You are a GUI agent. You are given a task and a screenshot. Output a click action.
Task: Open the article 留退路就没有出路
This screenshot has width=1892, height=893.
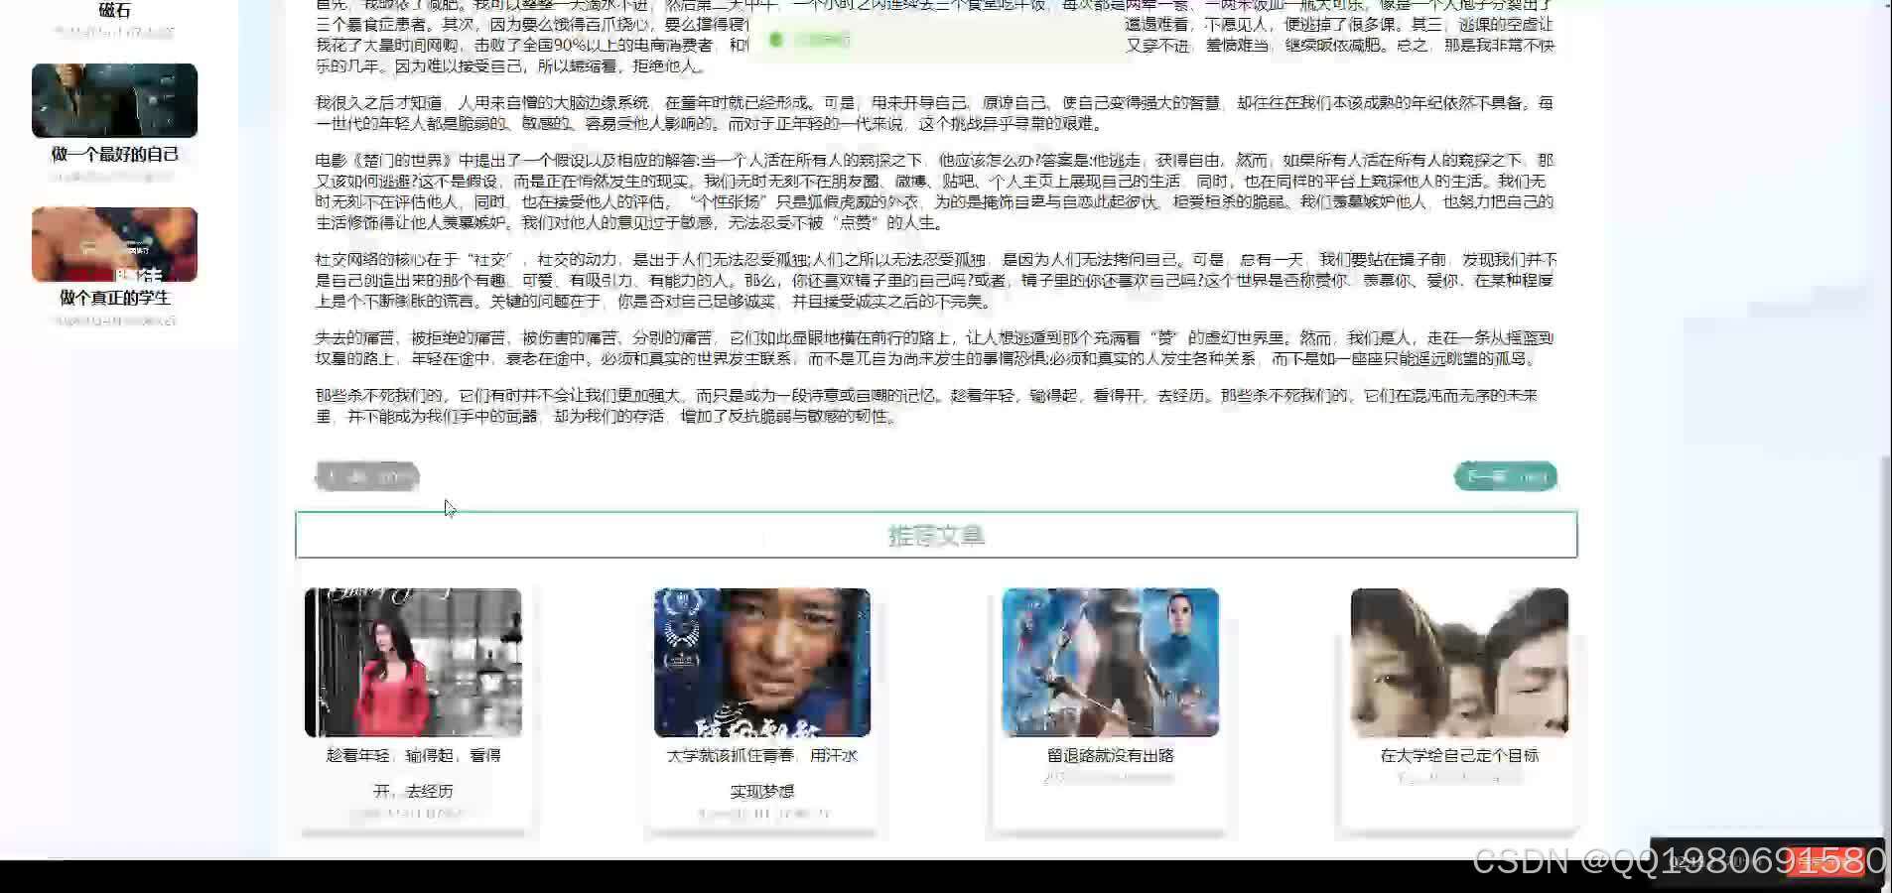(x=1109, y=755)
